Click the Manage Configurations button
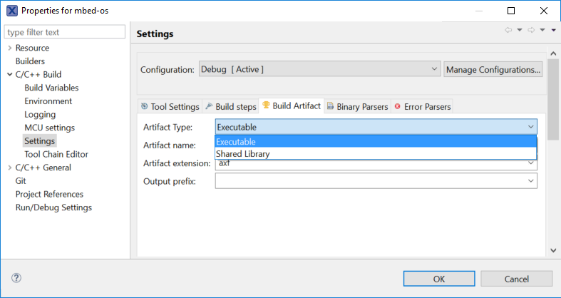The height and width of the screenshot is (298, 561). pyautogui.click(x=493, y=69)
